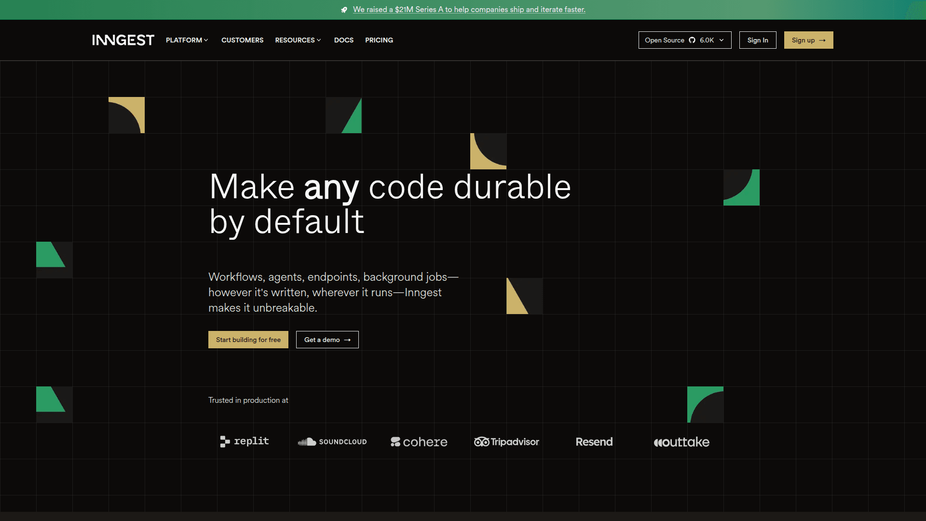Expand the Platform dropdown menu
The image size is (926, 521).
tap(187, 40)
